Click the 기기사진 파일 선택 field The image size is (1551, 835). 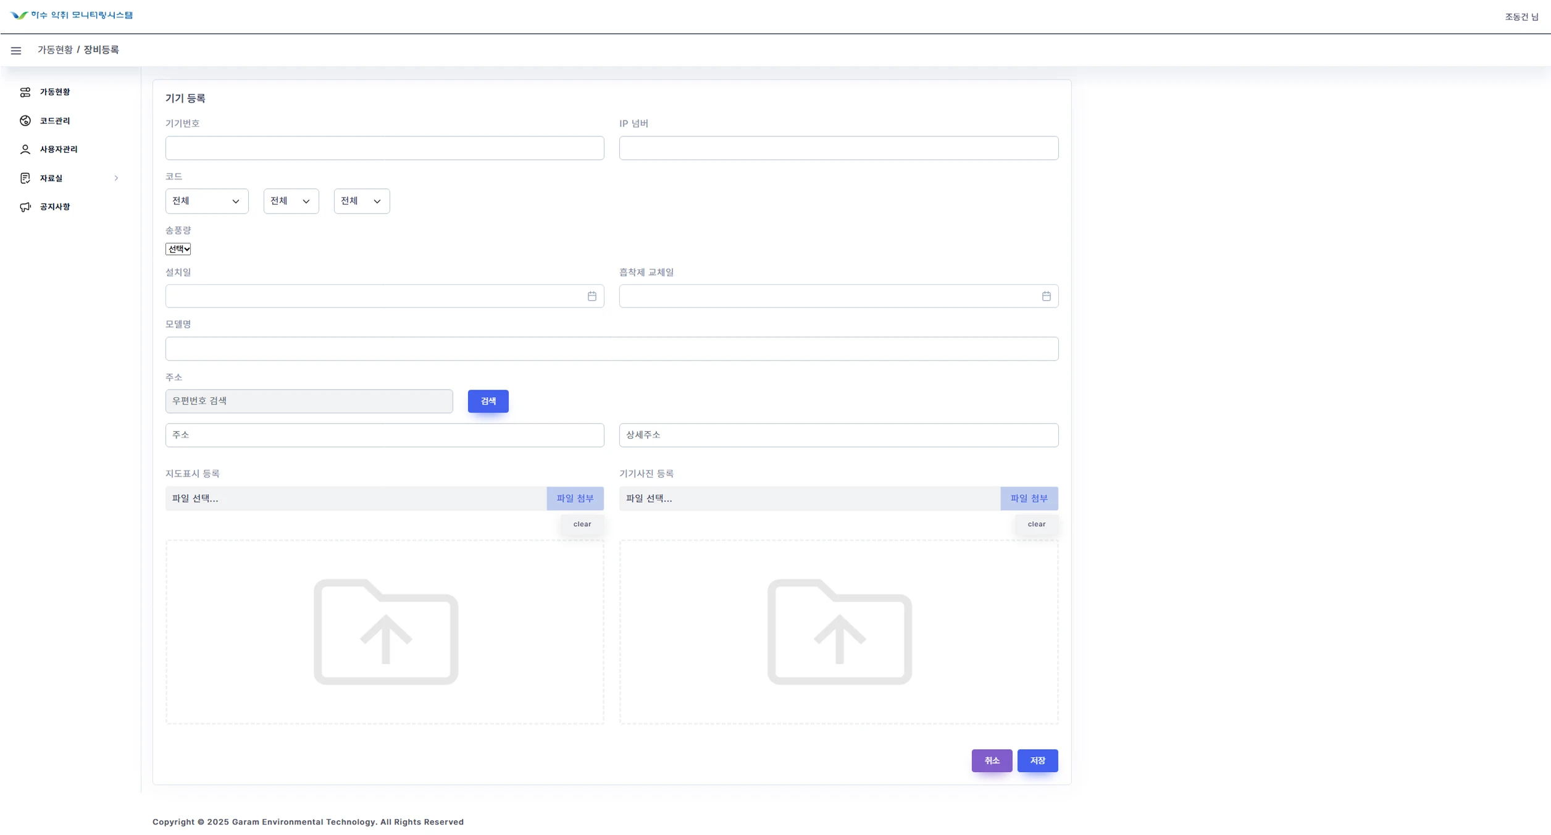tap(809, 498)
